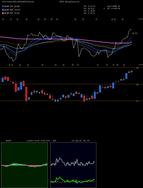This screenshot has height=188, width=143.
Task: Click the 'Pre C: 12.74' value
Action: (x=90, y=13)
